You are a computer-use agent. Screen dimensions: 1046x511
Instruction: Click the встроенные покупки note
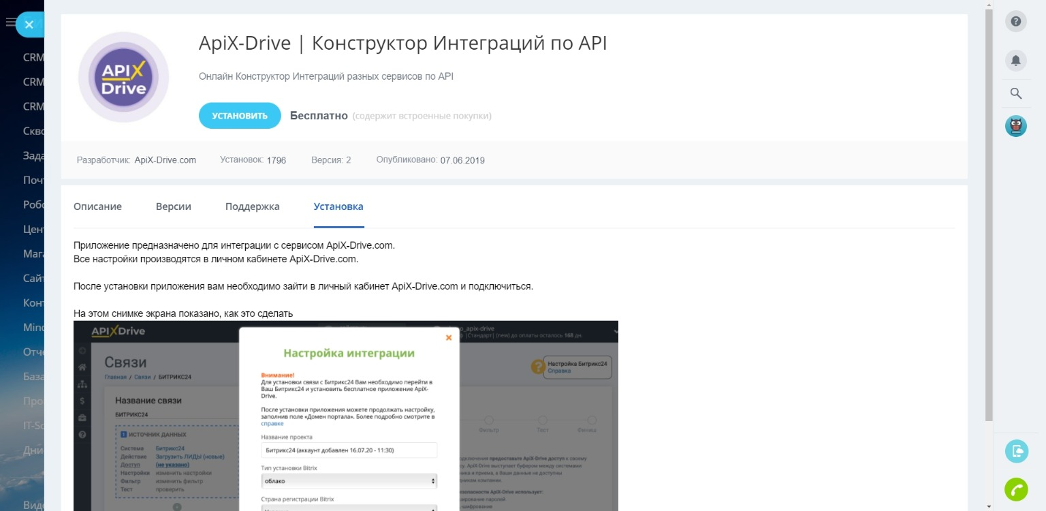422,116
